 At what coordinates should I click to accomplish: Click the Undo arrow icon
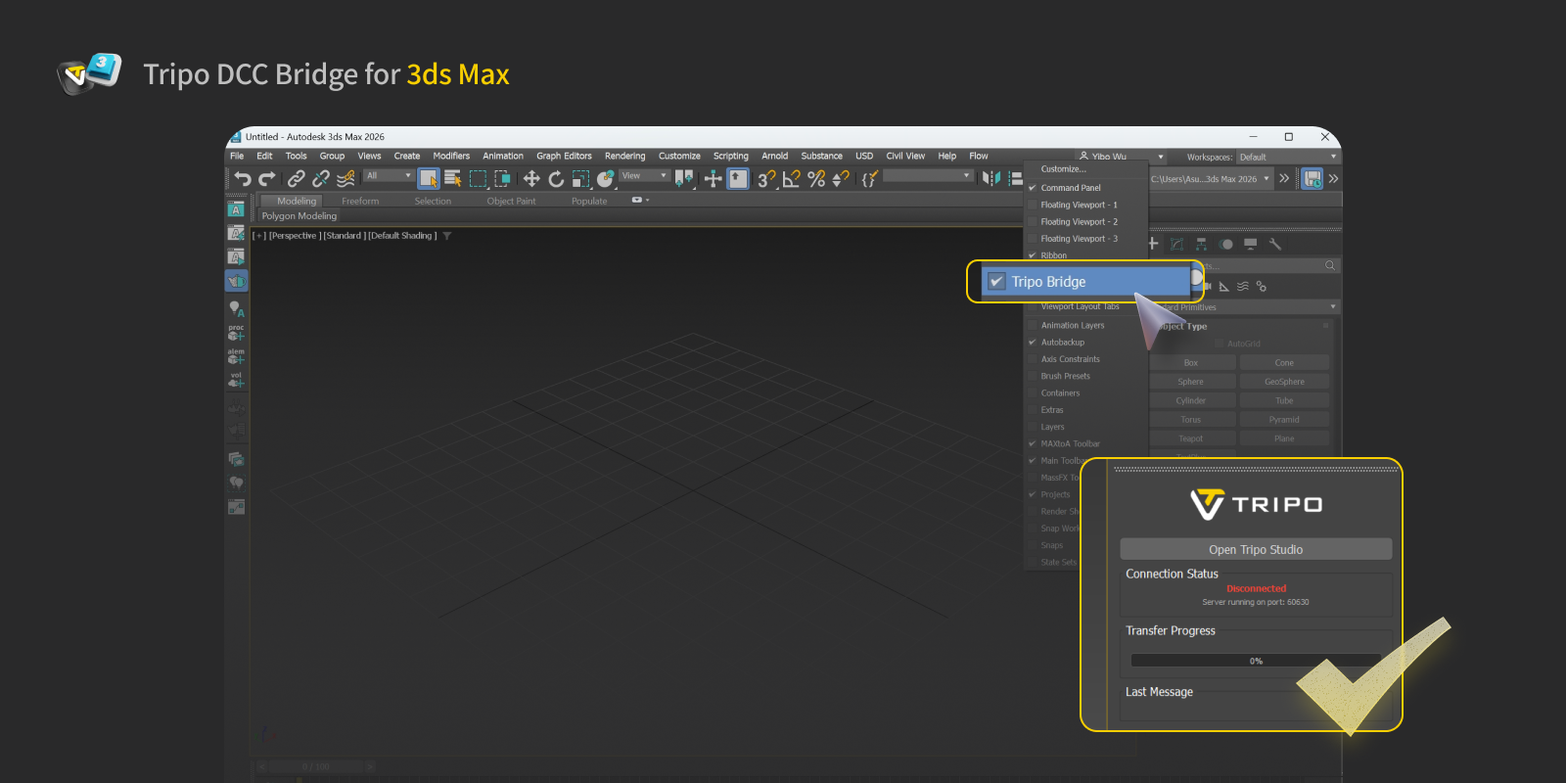click(243, 178)
